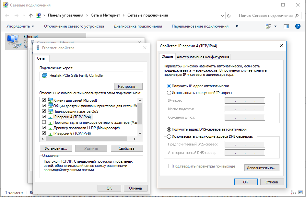This screenshot has height=197, width=306.
Task: Click Отмена in Ethernet properties window
Action: point(135,188)
